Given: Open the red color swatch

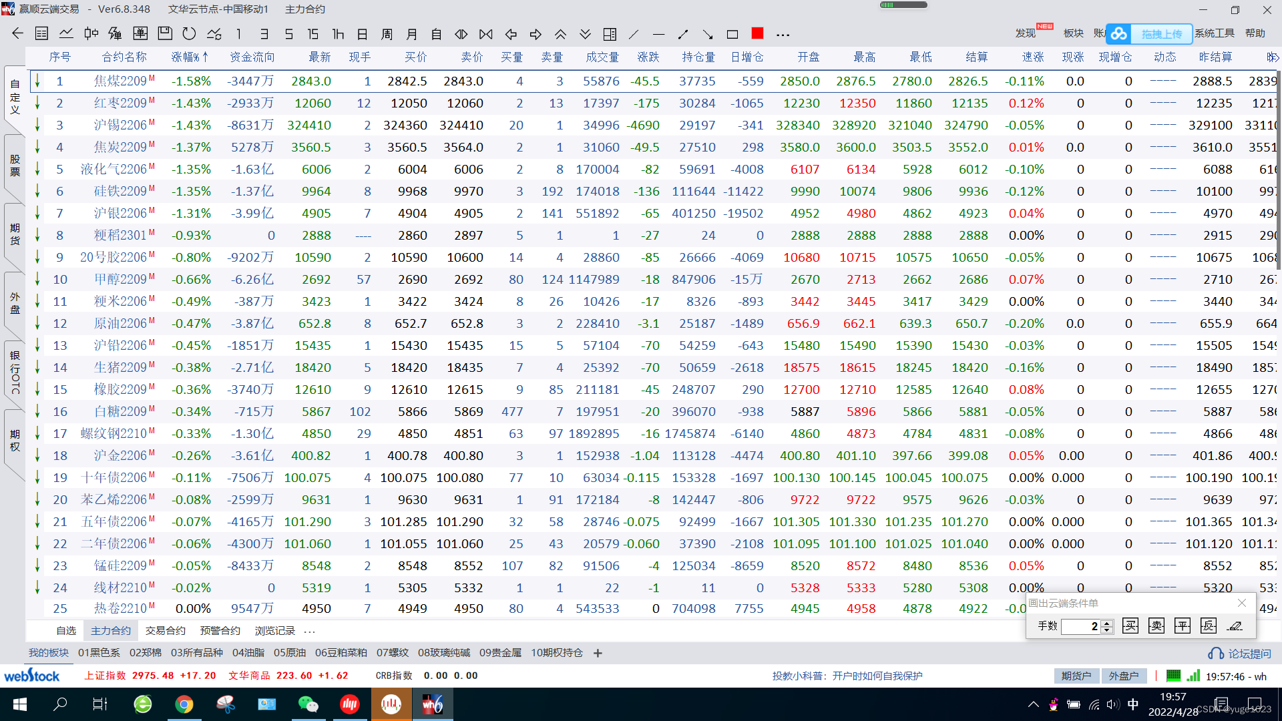Looking at the screenshot, I should (757, 33).
